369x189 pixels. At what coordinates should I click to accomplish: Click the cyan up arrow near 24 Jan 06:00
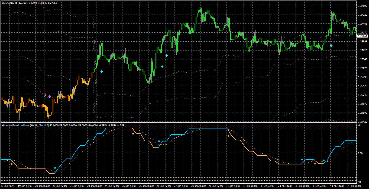click(x=102, y=72)
